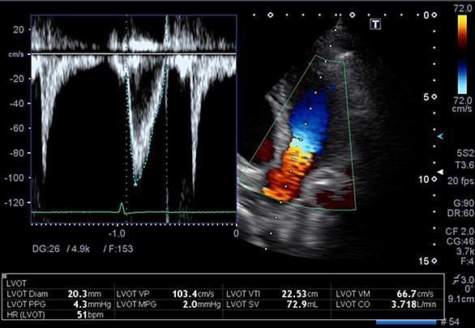Select the peak velocity triangle on the trace
This screenshot has width=475, height=328.
[135, 183]
